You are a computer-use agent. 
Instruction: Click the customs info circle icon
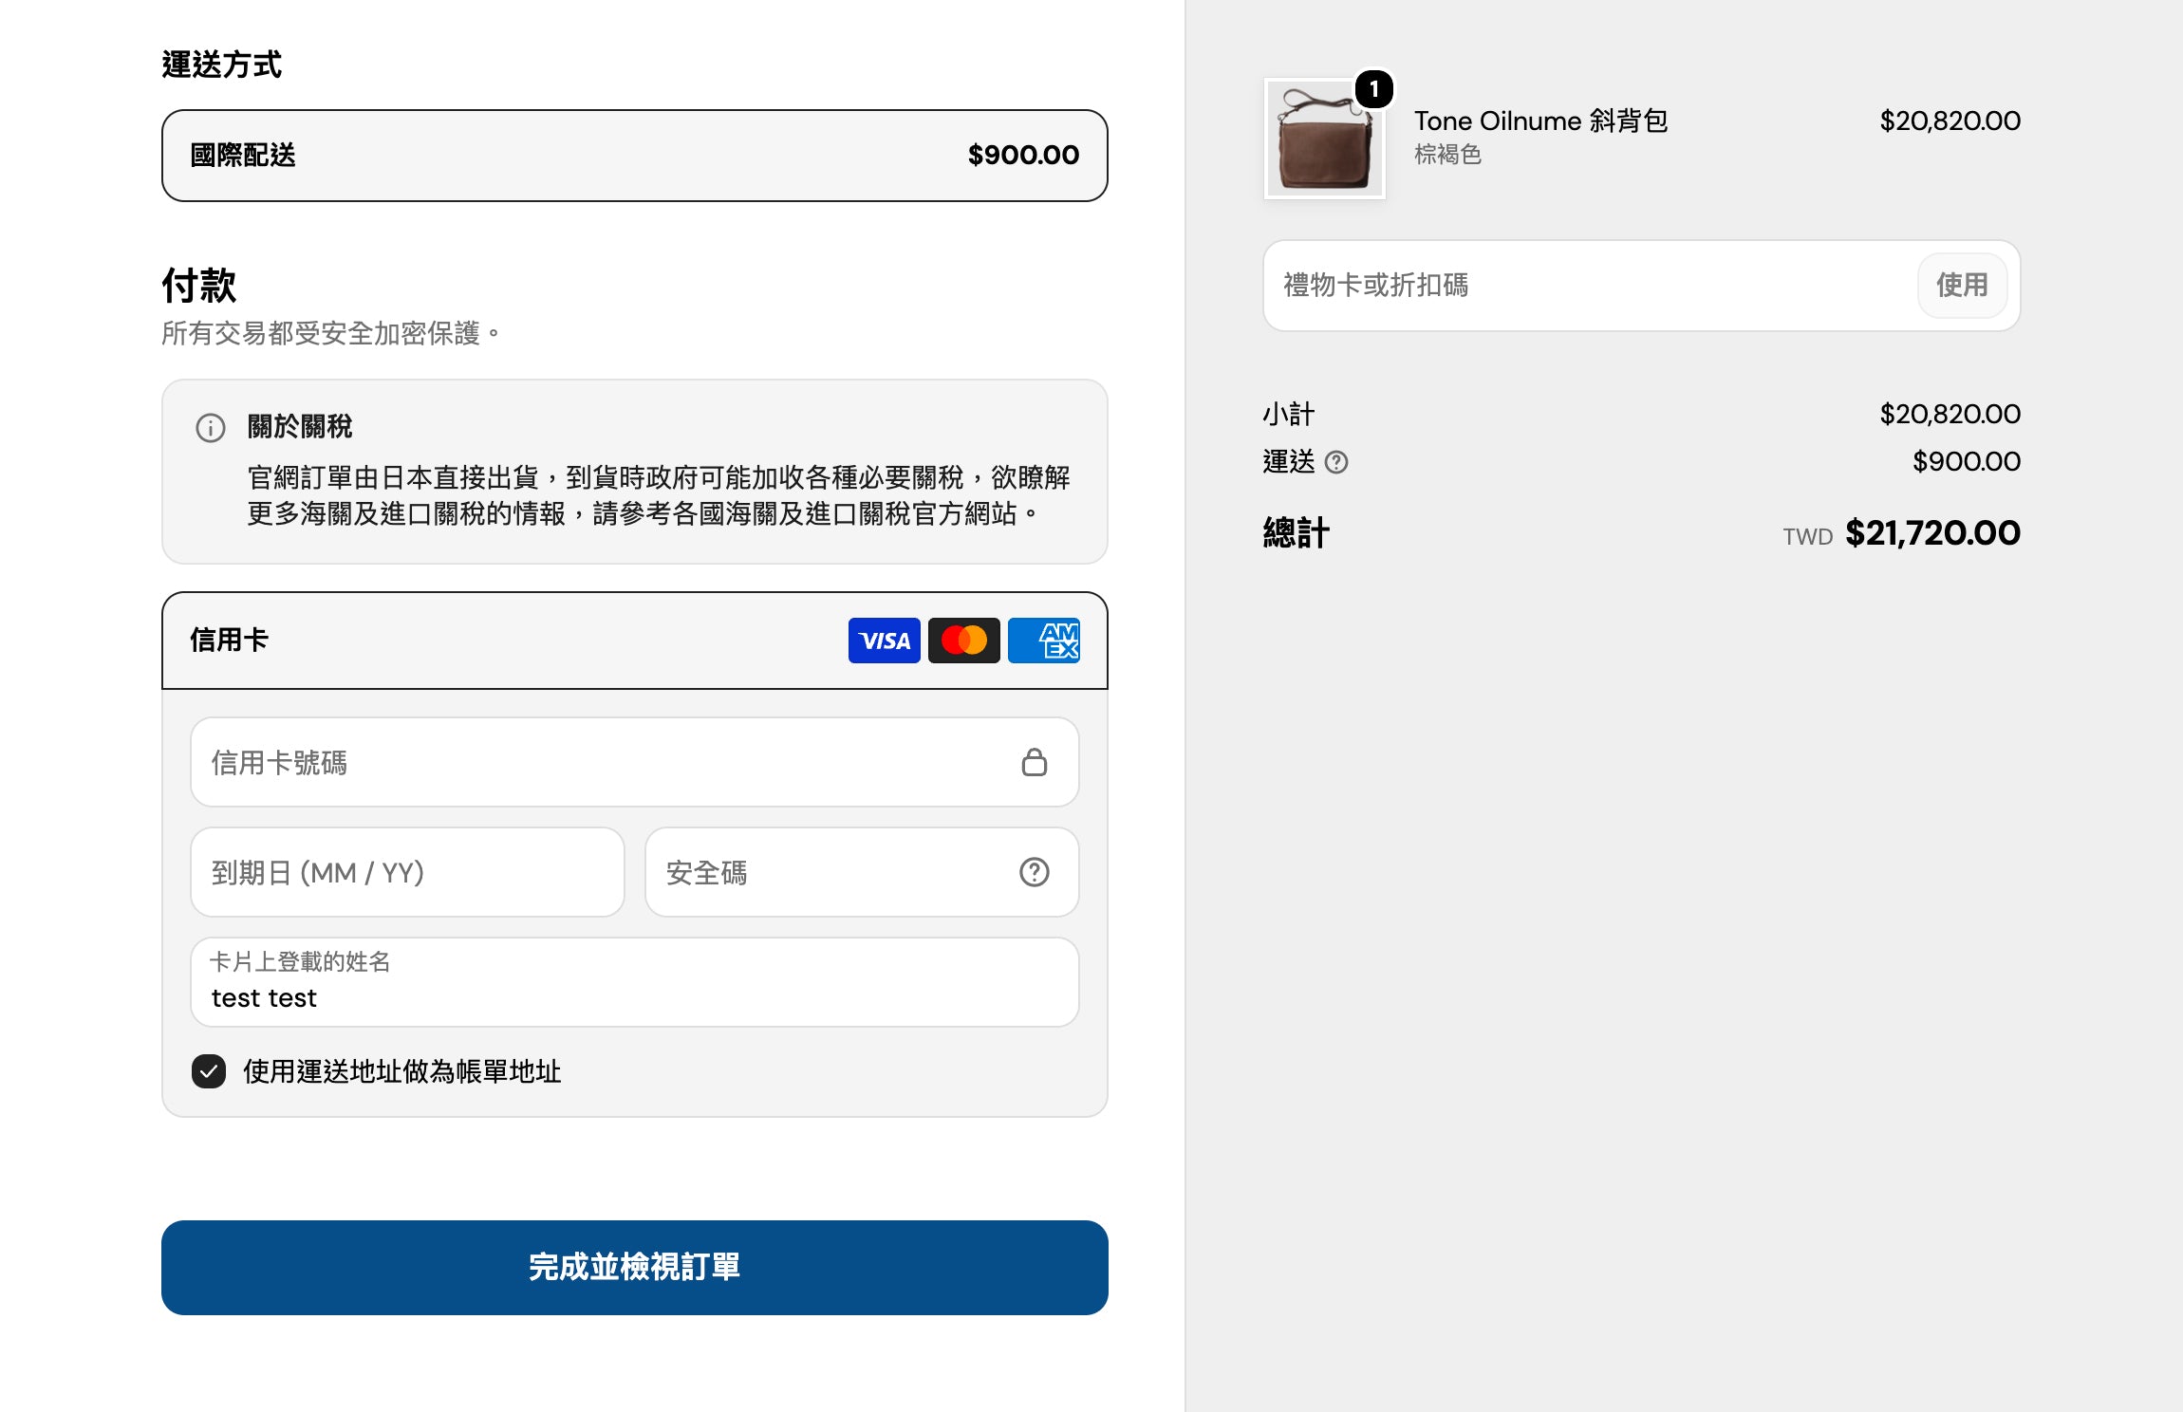click(210, 428)
